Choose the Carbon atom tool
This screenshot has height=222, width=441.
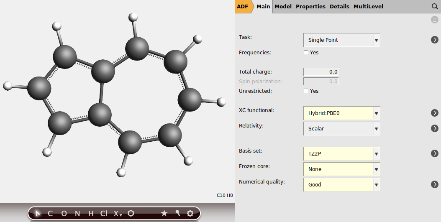(x=50, y=213)
